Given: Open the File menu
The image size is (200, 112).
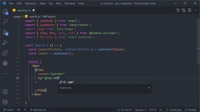Looking at the screenshot, I should coord(11,3).
